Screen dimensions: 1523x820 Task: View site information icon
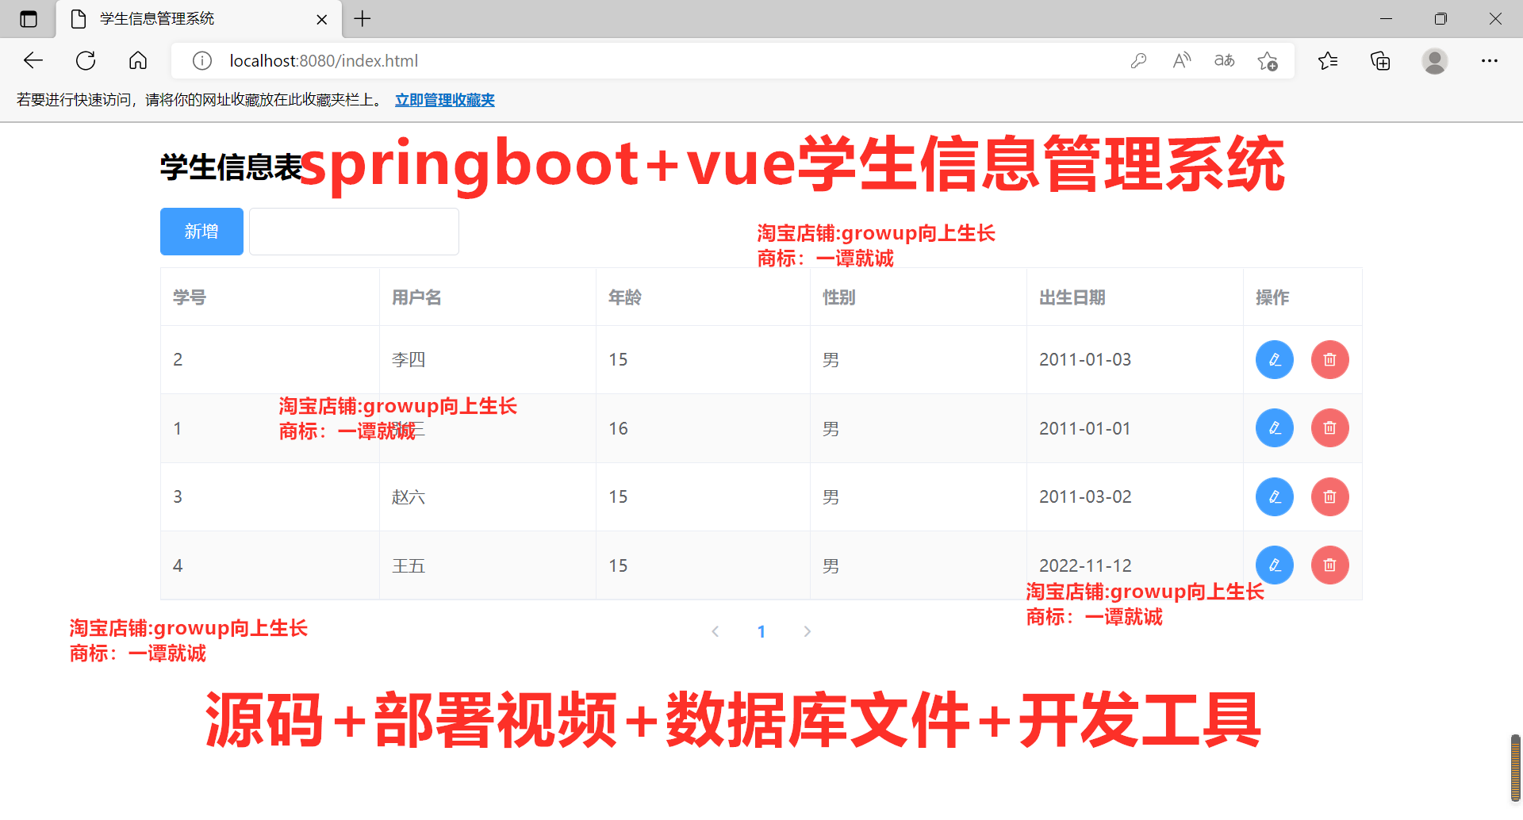coord(202,61)
